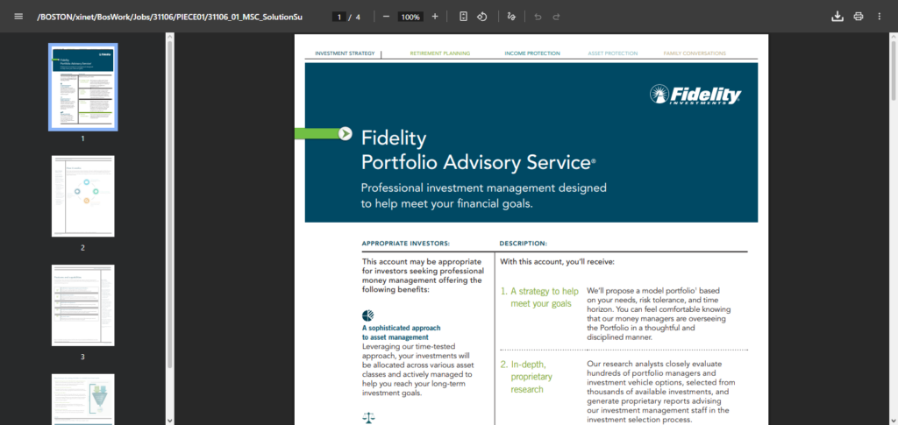Viewport: 898px width, 425px height.
Task: Click the undo arrow icon
Action: (x=538, y=17)
